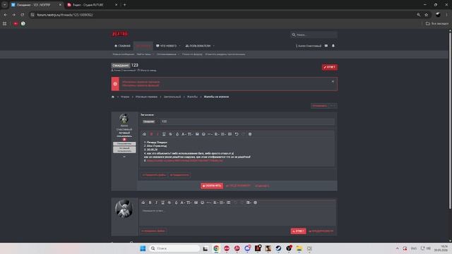
Task: Click into the reply message text area
Action: tap(237, 216)
